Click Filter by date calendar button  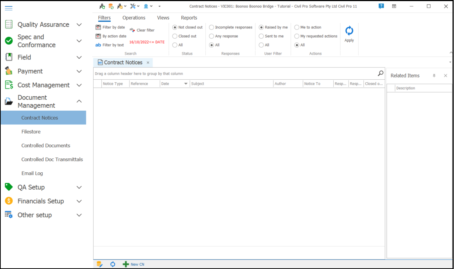pos(110,27)
